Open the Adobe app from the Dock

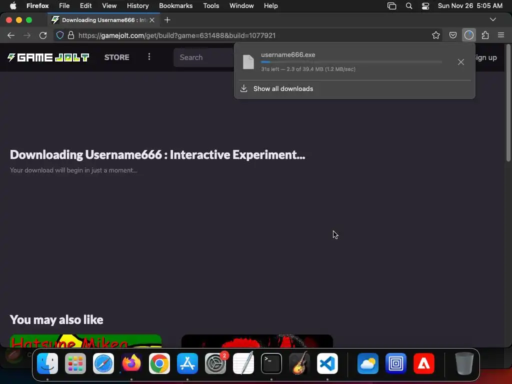[424, 363]
